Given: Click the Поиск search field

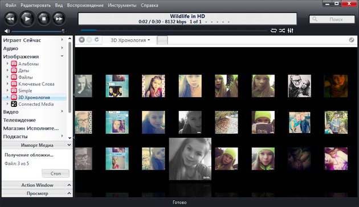Looking at the screenshot, I should (x=332, y=19).
